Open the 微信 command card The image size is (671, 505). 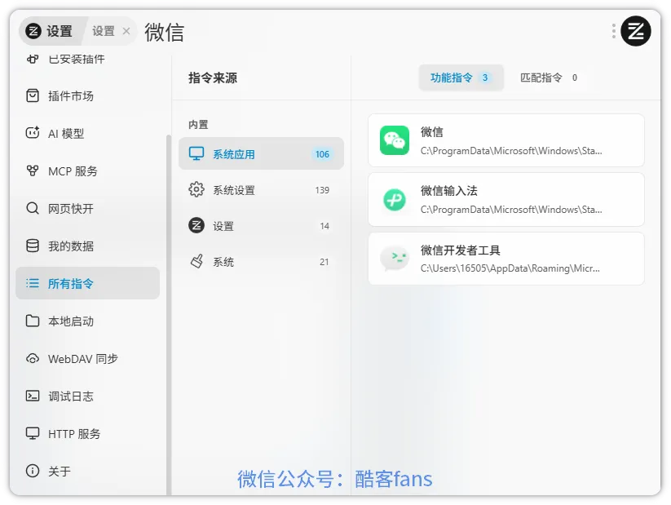pos(506,140)
